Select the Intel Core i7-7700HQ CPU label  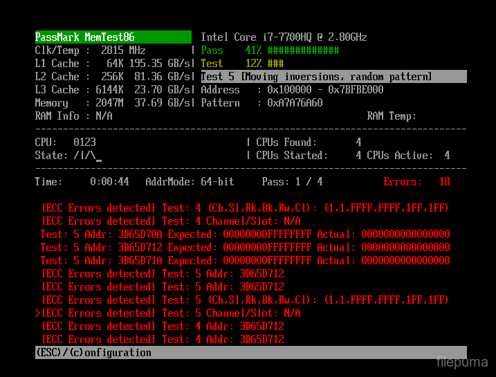pyautogui.click(x=284, y=37)
